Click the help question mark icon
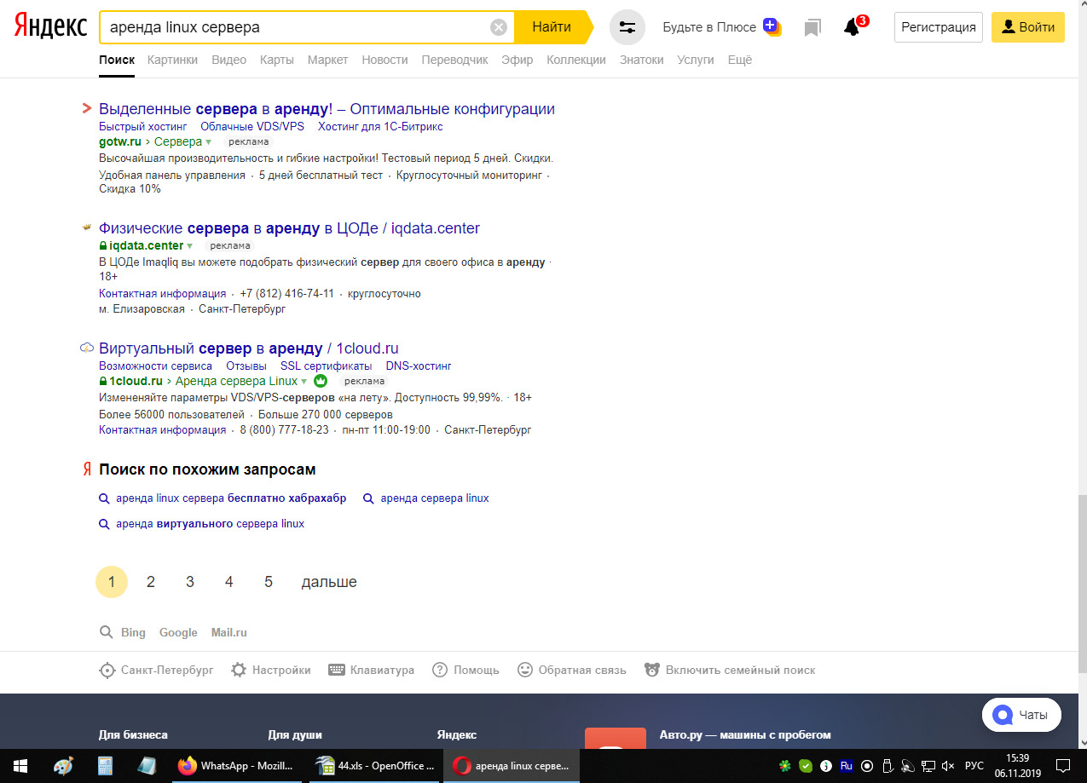The image size is (1087, 783). [440, 670]
